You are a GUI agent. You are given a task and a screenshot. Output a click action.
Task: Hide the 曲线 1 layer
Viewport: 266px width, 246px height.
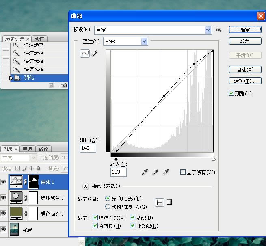4,182
